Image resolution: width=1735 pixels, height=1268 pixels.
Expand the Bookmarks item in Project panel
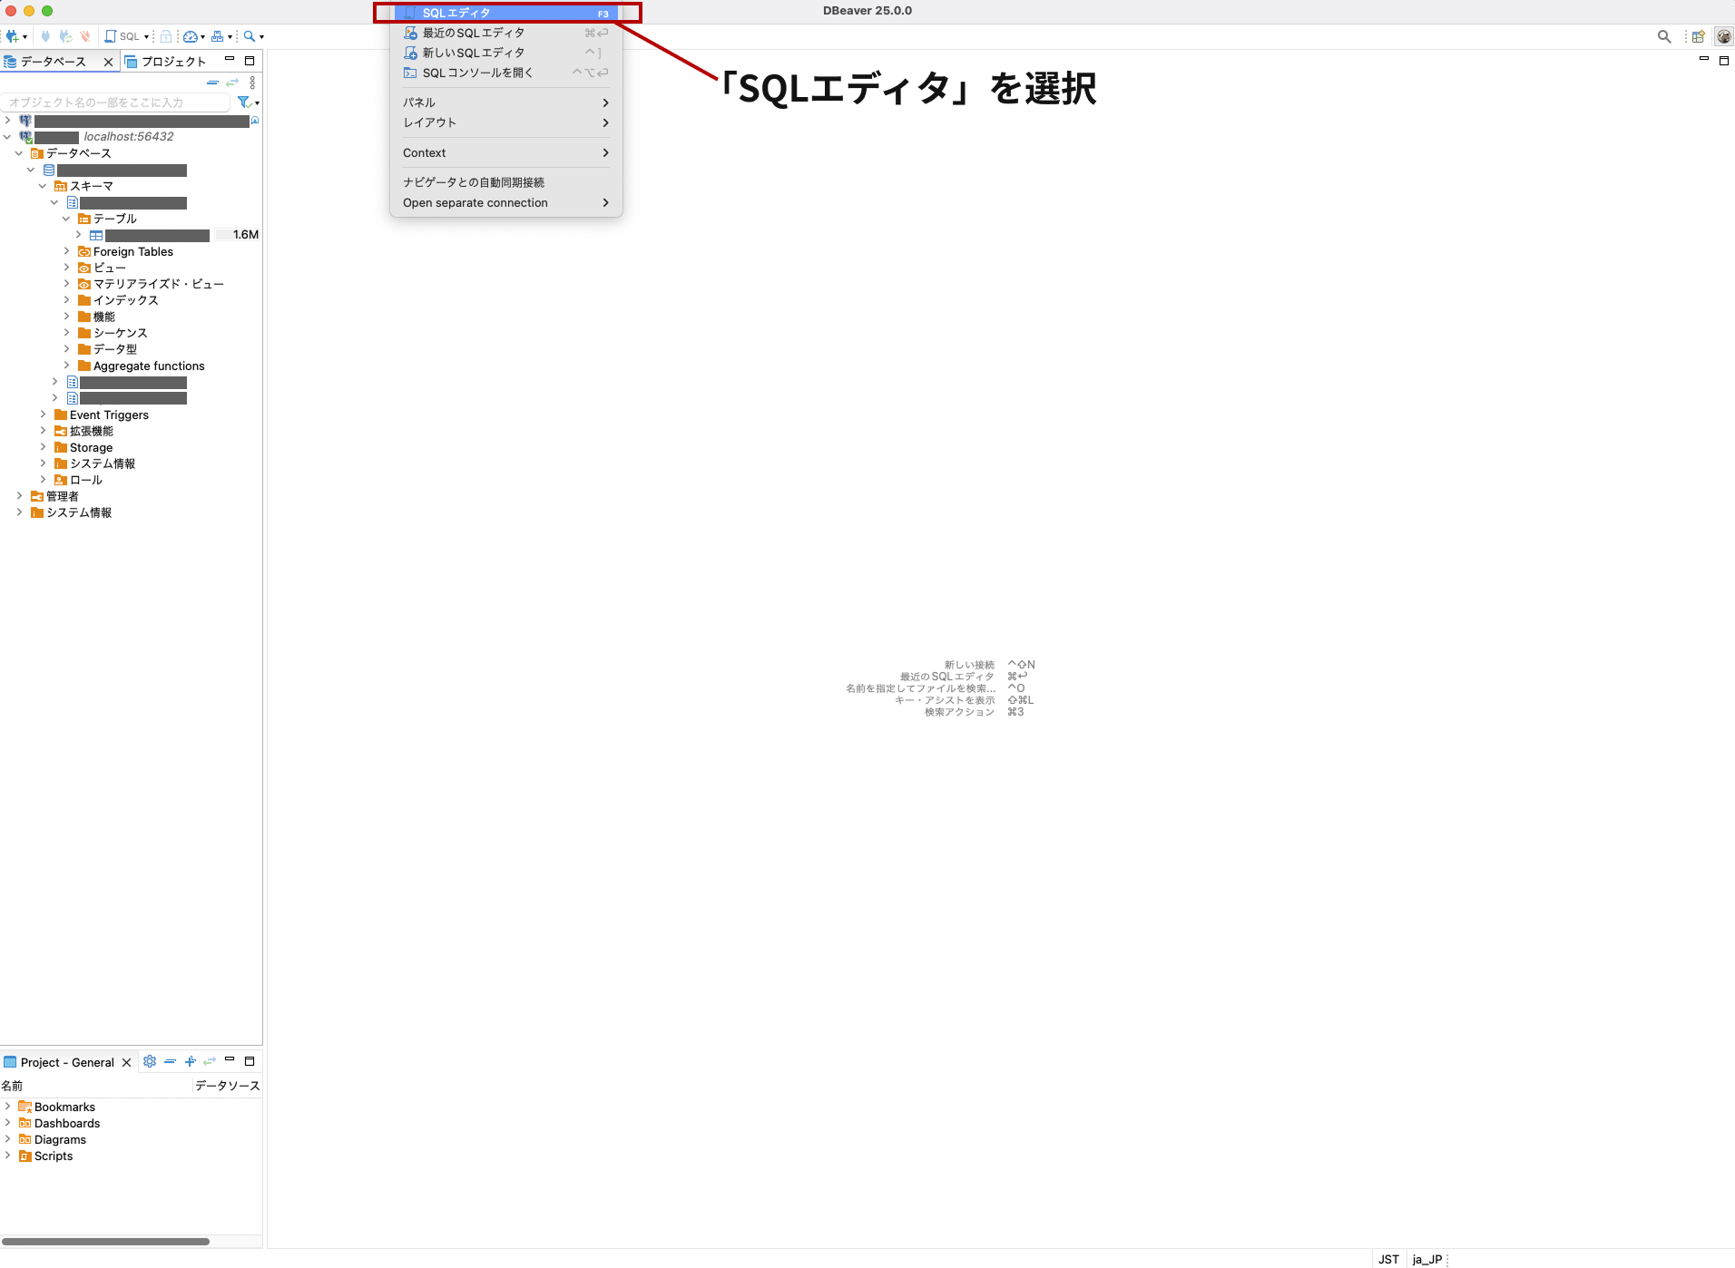(x=8, y=1107)
